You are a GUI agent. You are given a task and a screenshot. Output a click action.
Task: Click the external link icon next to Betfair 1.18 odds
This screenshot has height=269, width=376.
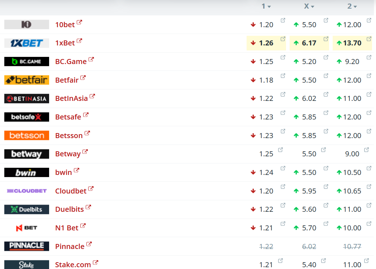[x=283, y=75]
